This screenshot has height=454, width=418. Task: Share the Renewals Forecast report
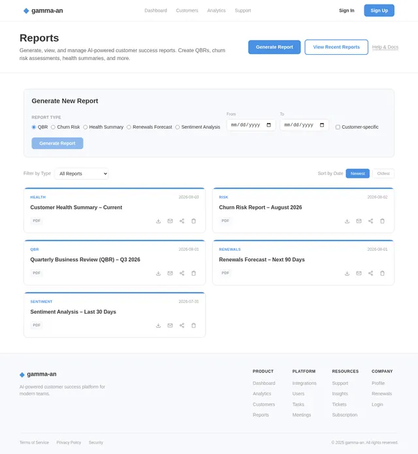coord(370,273)
